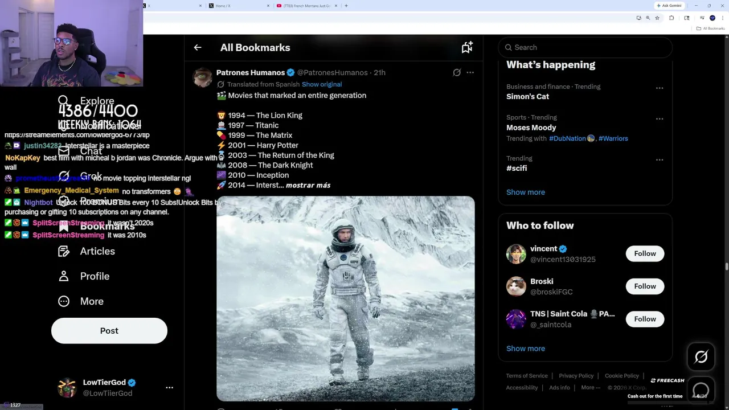Screen dimensions: 729x410
Task: Open the Chrome three-dot menu
Action: point(722,18)
